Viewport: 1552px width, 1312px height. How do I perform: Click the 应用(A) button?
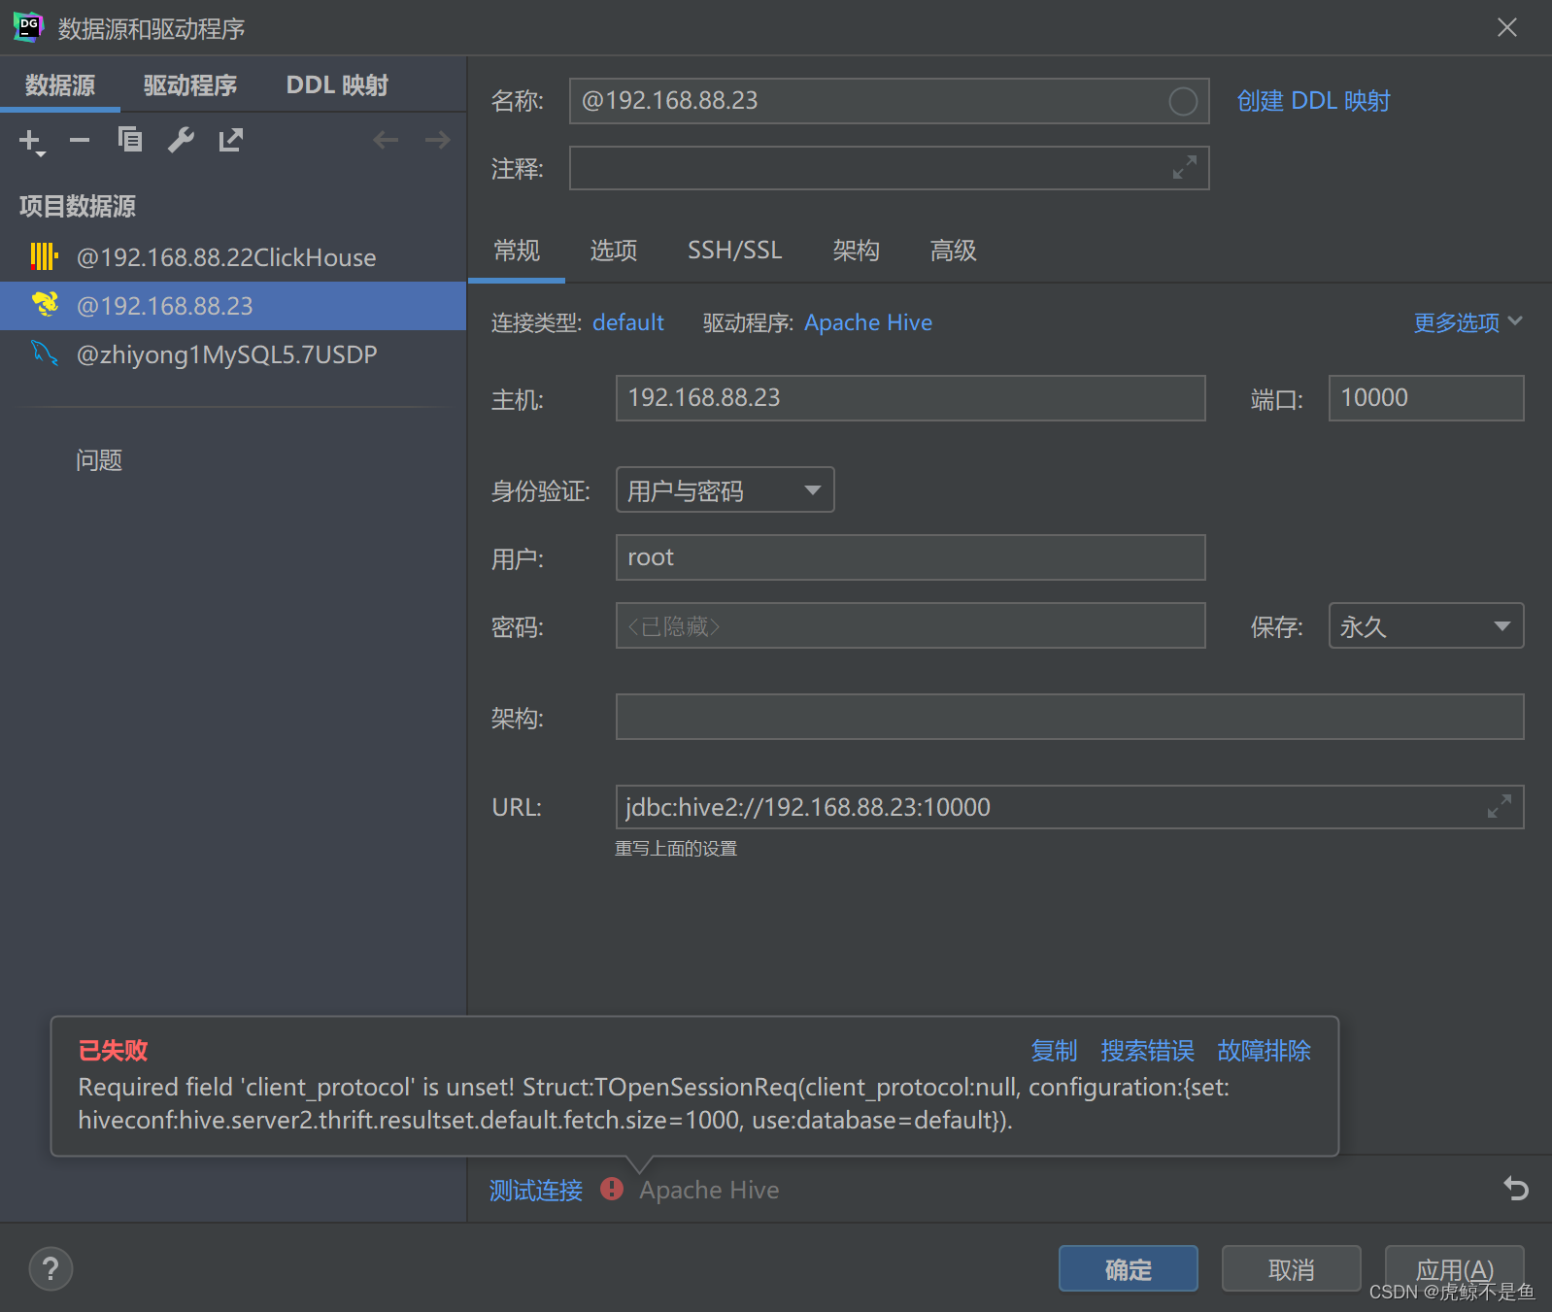(x=1454, y=1268)
